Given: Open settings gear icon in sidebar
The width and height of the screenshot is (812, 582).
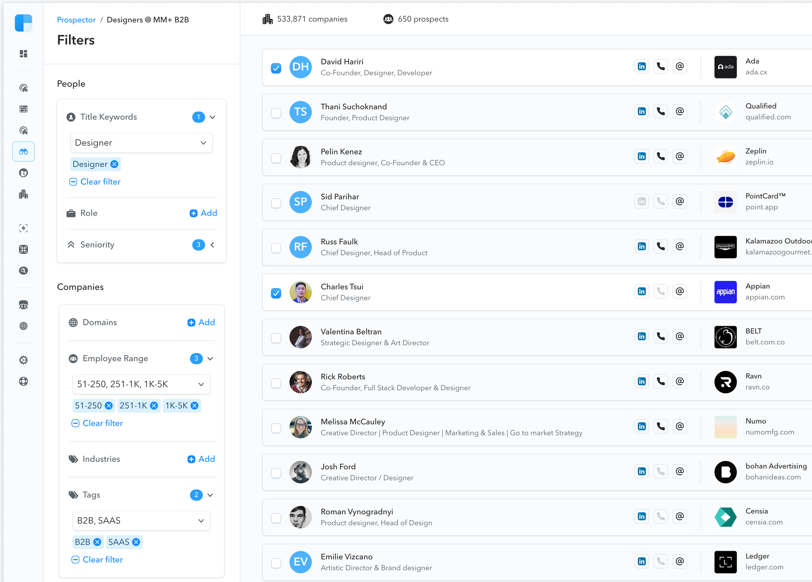Looking at the screenshot, I should tap(24, 360).
